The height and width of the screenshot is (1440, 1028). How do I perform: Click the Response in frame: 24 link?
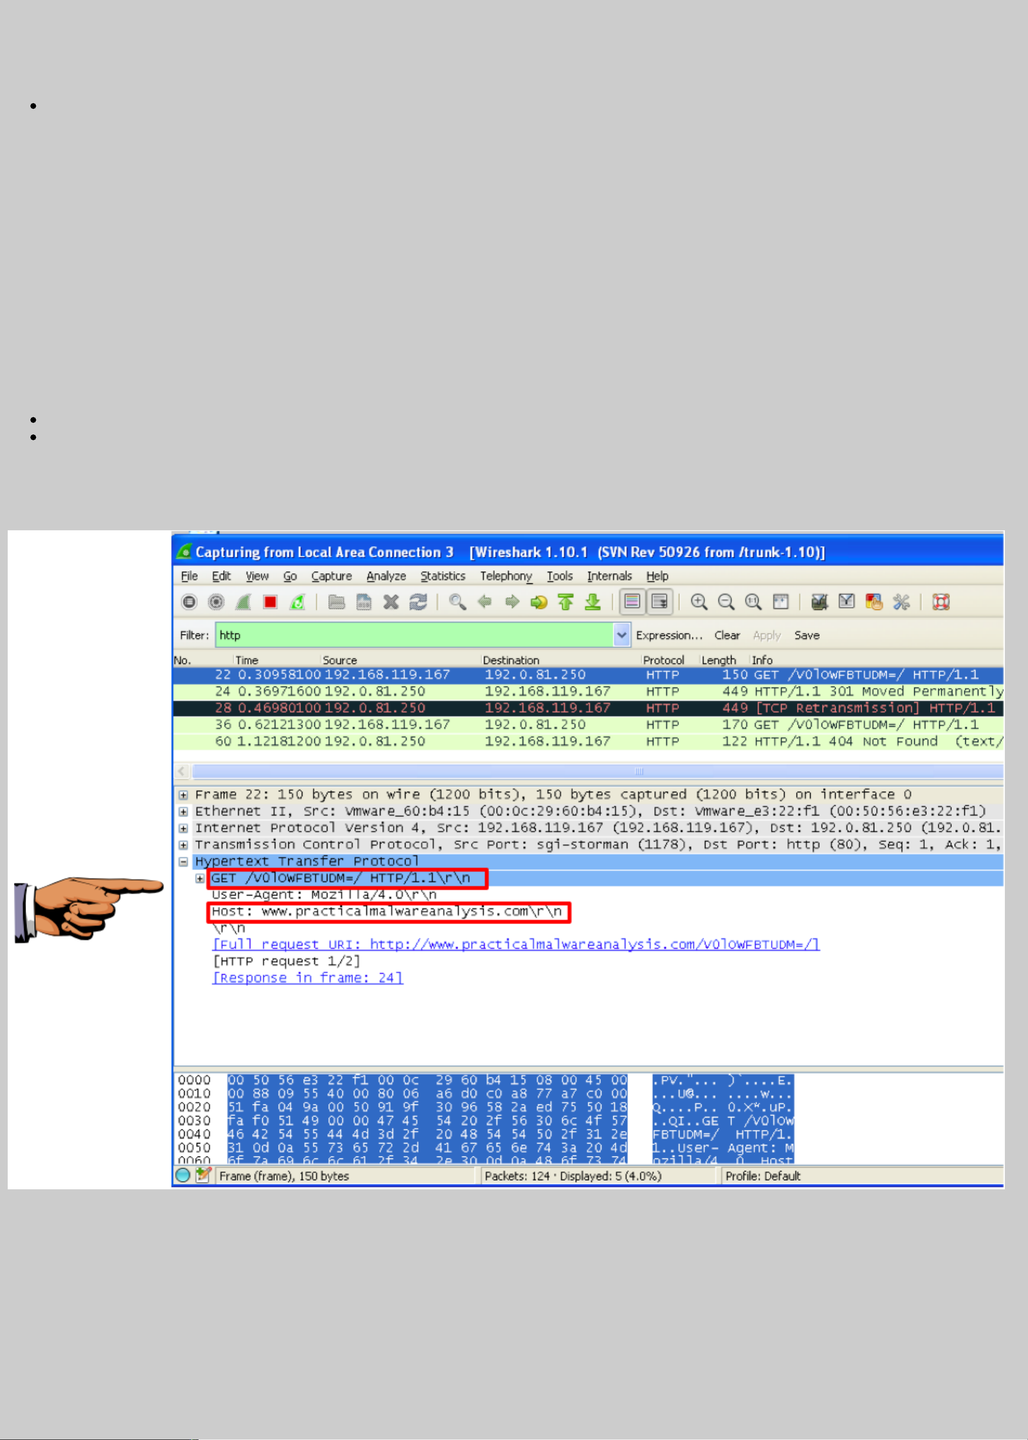point(307,978)
